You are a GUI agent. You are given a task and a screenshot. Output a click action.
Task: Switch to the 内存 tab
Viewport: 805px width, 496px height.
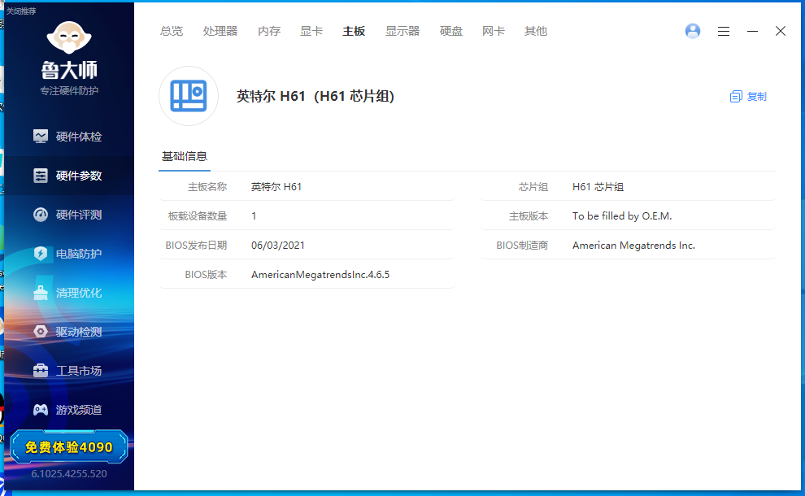coord(269,32)
